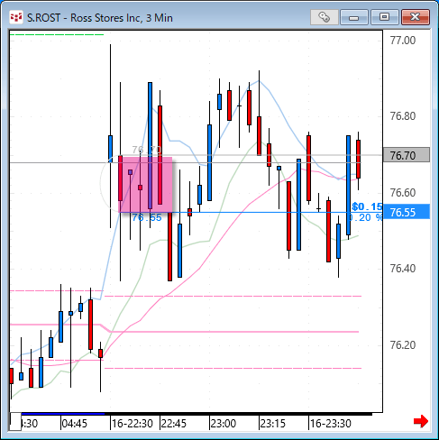439x440 pixels.
Task: Click the red arrow at bottom right
Action: [x=421, y=421]
